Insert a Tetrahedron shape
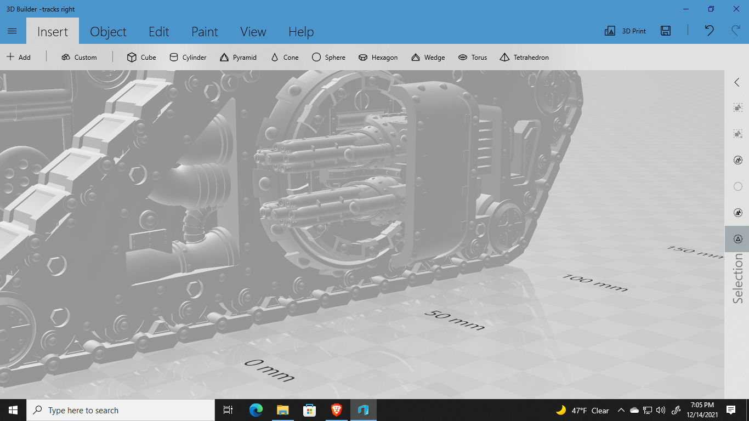Screen dimensions: 749x421 click(524, 57)
